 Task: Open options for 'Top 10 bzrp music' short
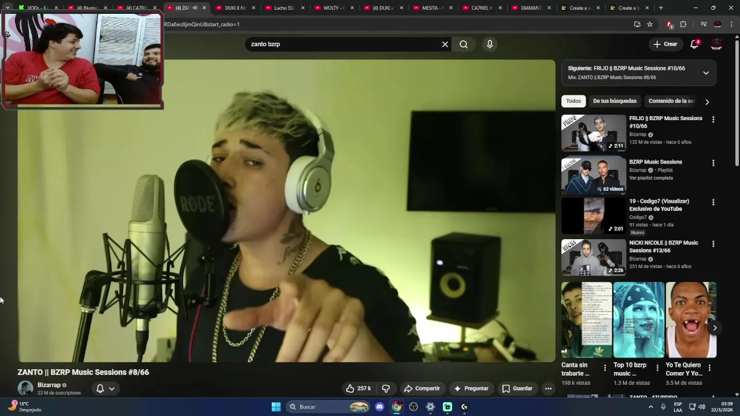[657, 368]
